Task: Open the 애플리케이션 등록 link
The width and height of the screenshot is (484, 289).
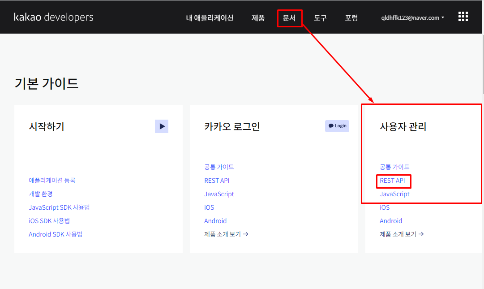Action: [52, 180]
